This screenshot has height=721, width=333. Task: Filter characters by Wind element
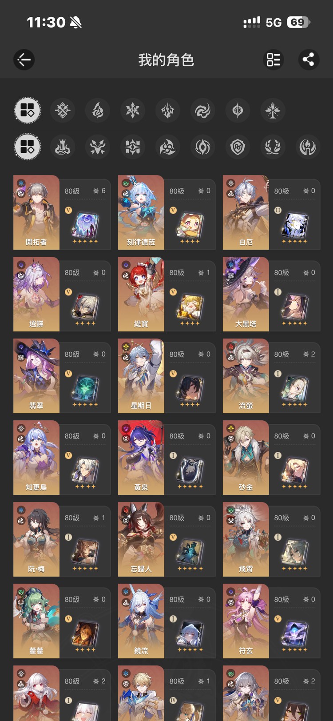203,110
